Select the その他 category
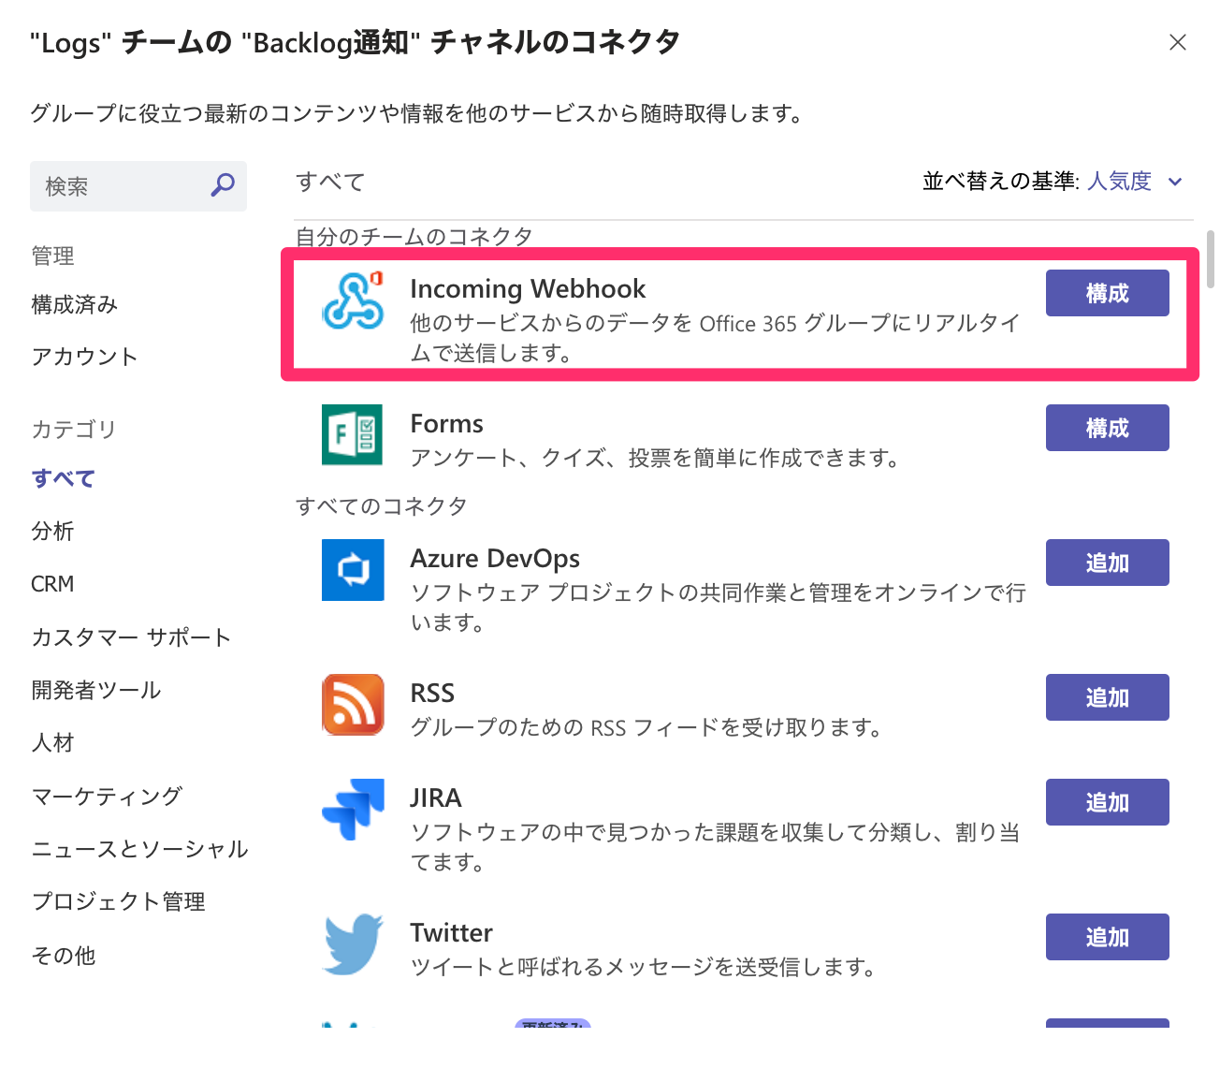Screen dimensions: 1220x1082 click(x=64, y=955)
